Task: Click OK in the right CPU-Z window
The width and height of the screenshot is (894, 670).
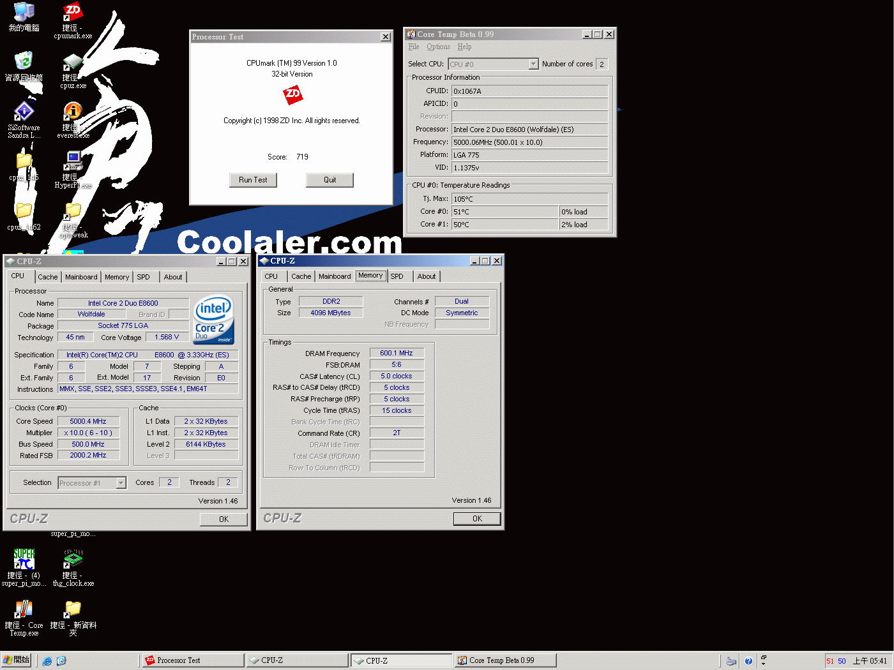Action: 477,519
